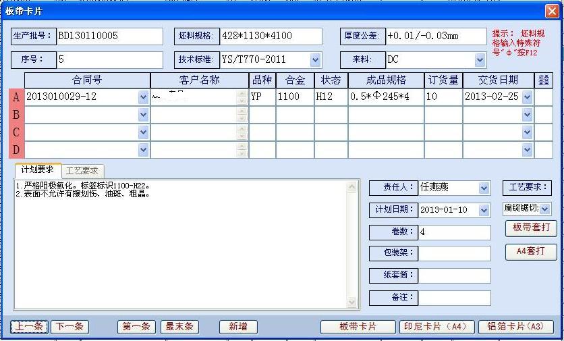The width and height of the screenshot is (564, 341).
Task: Jump to first record with 第一条
Action: click(136, 327)
